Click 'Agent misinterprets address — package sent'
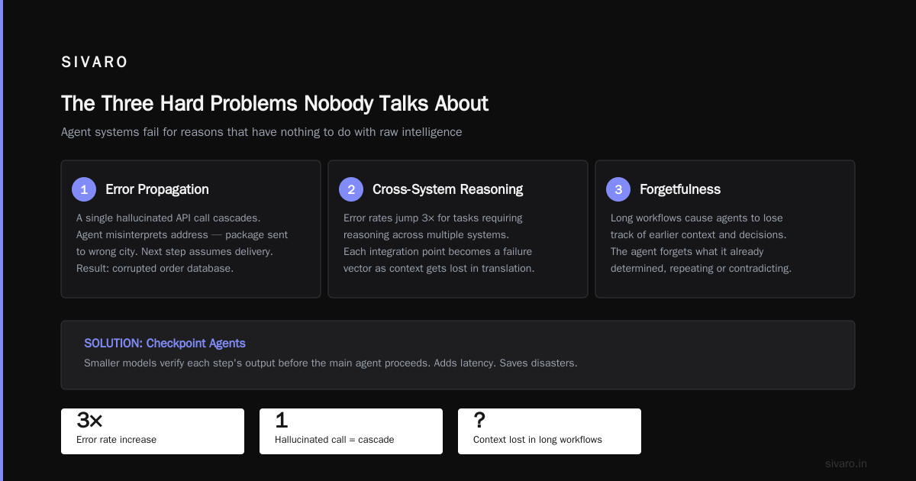 tap(182, 234)
